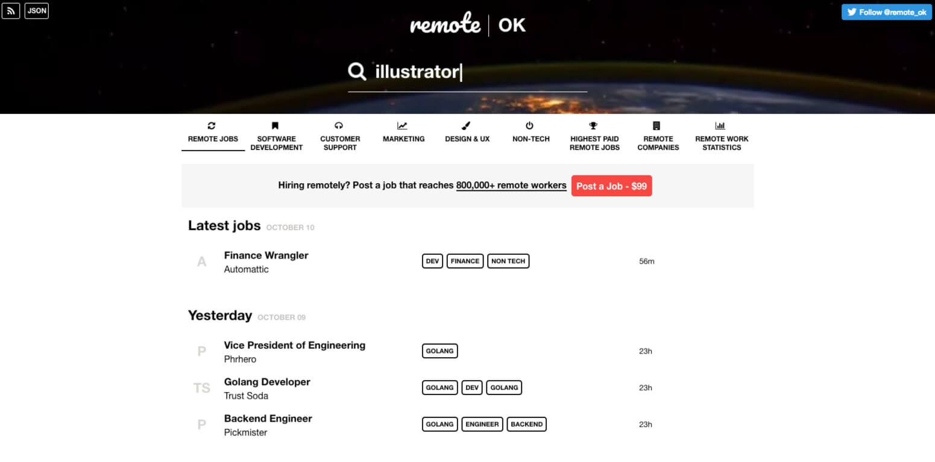The height and width of the screenshot is (462, 935).
Task: Open the JSON data view
Action: pos(36,10)
